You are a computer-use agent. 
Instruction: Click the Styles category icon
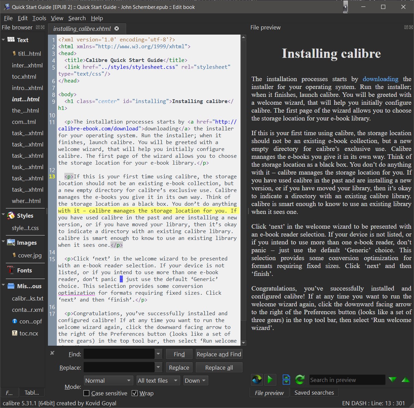[11, 215]
